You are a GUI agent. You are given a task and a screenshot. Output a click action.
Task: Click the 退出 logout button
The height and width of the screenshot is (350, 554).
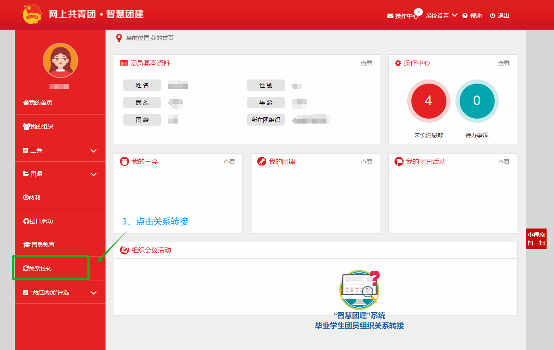500,16
